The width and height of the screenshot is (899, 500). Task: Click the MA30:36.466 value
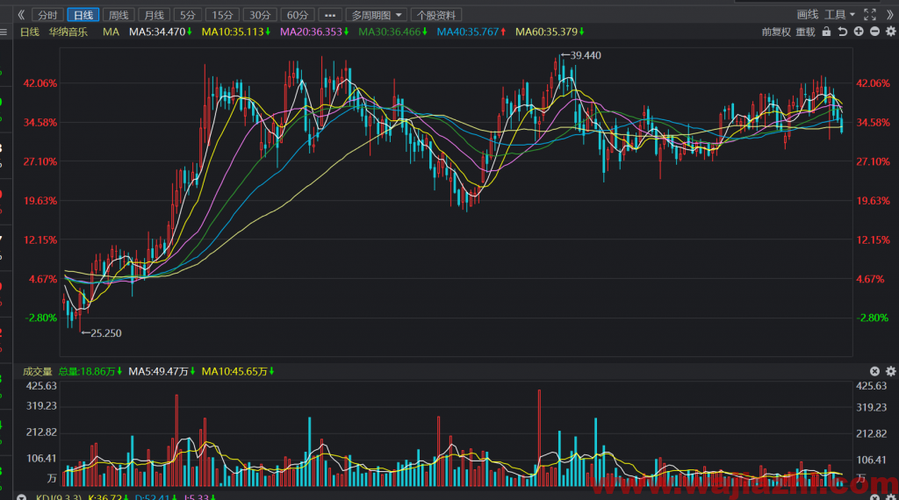tap(392, 32)
